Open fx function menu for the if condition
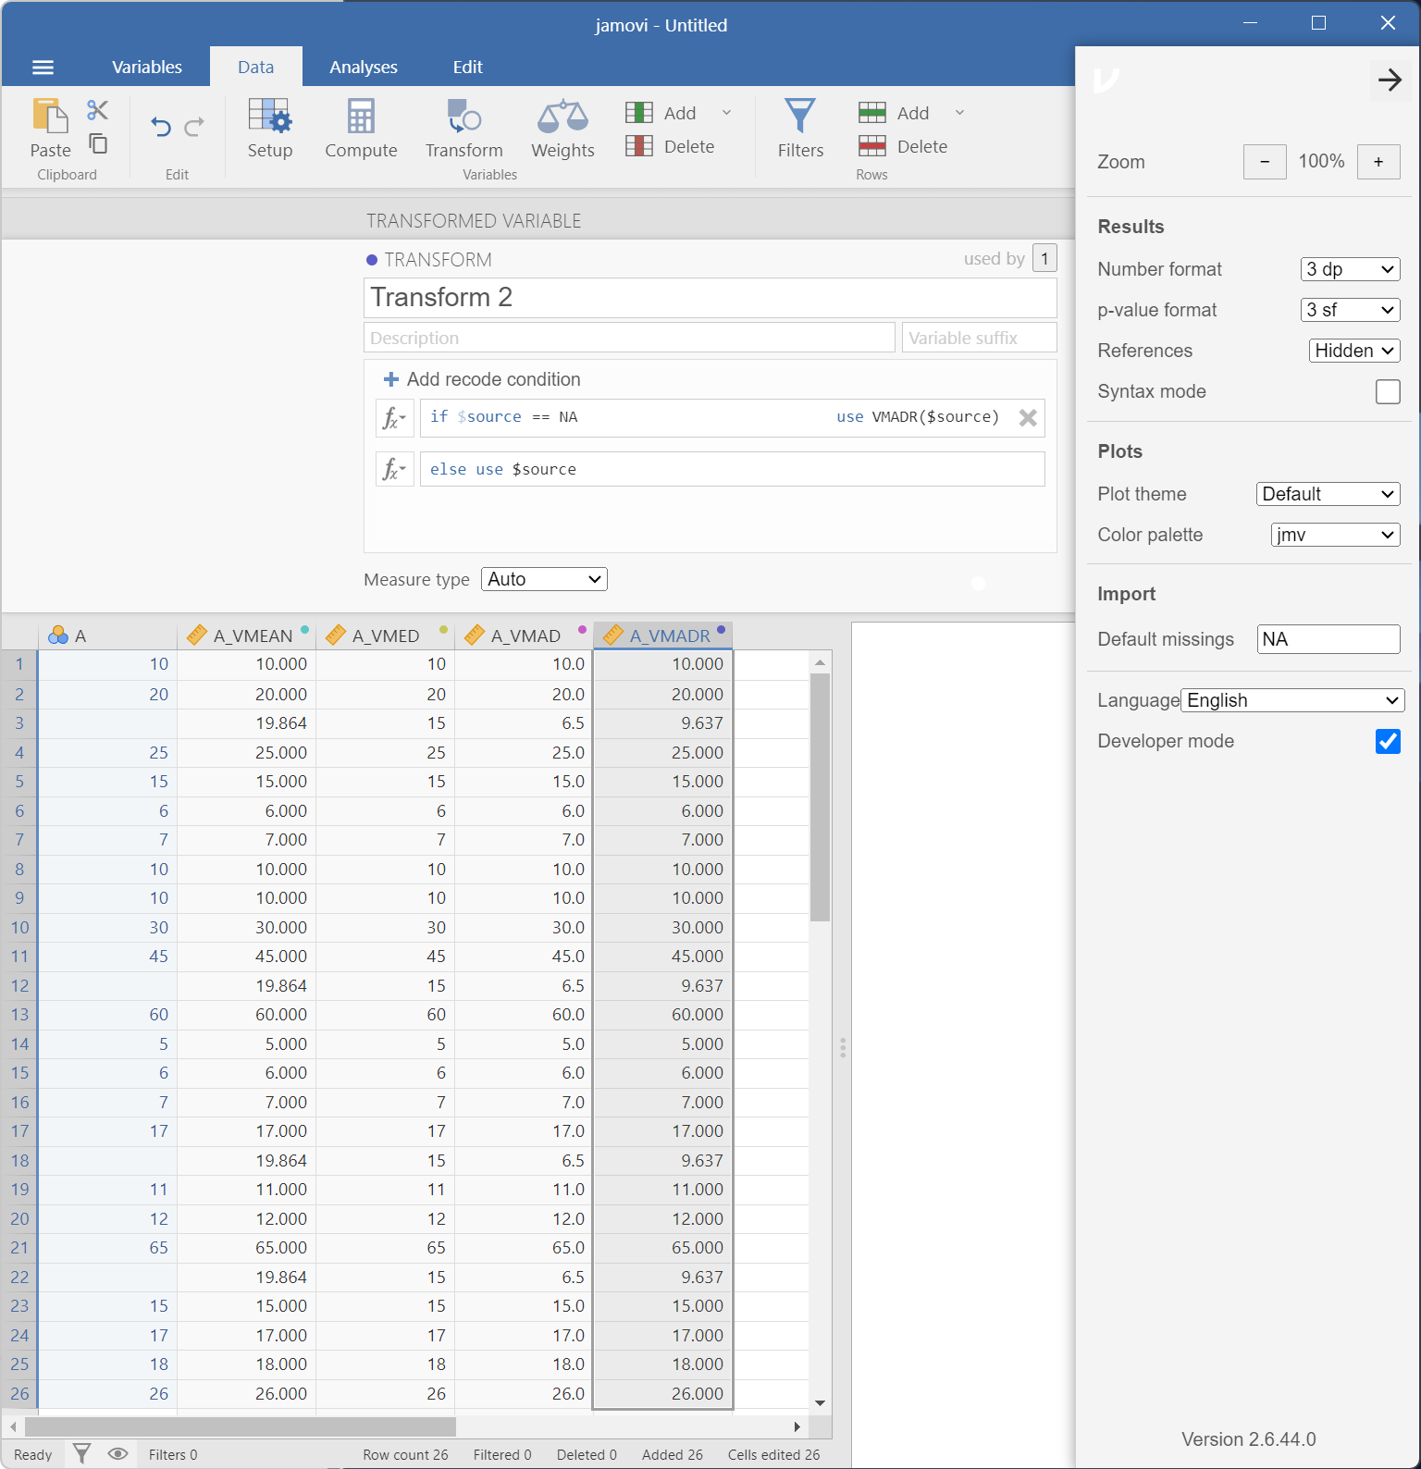The image size is (1421, 1469). 394,417
